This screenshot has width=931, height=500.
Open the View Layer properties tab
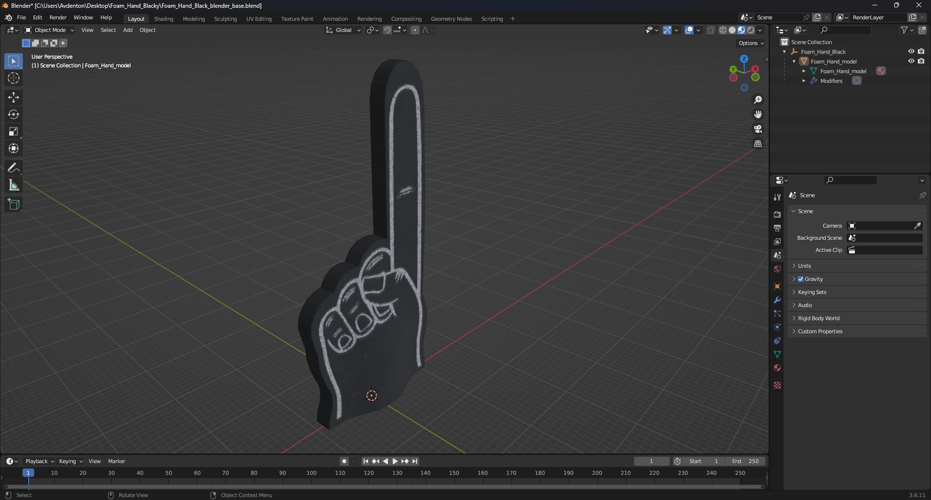click(777, 241)
